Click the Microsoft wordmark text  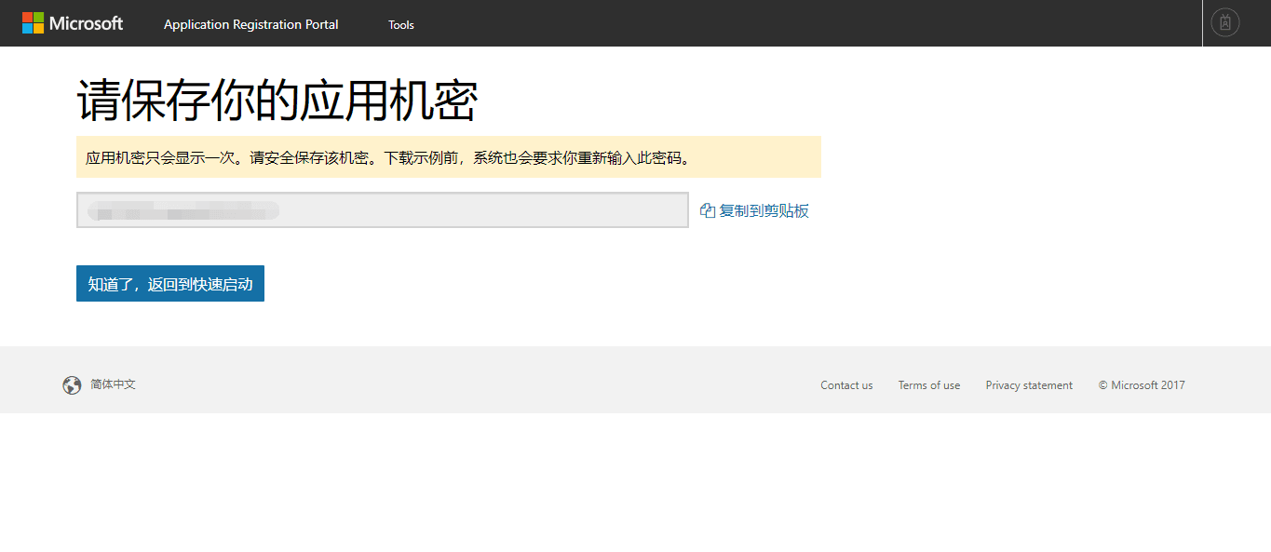pos(86,23)
